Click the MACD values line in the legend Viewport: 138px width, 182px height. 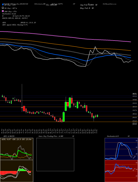coord(15,18)
